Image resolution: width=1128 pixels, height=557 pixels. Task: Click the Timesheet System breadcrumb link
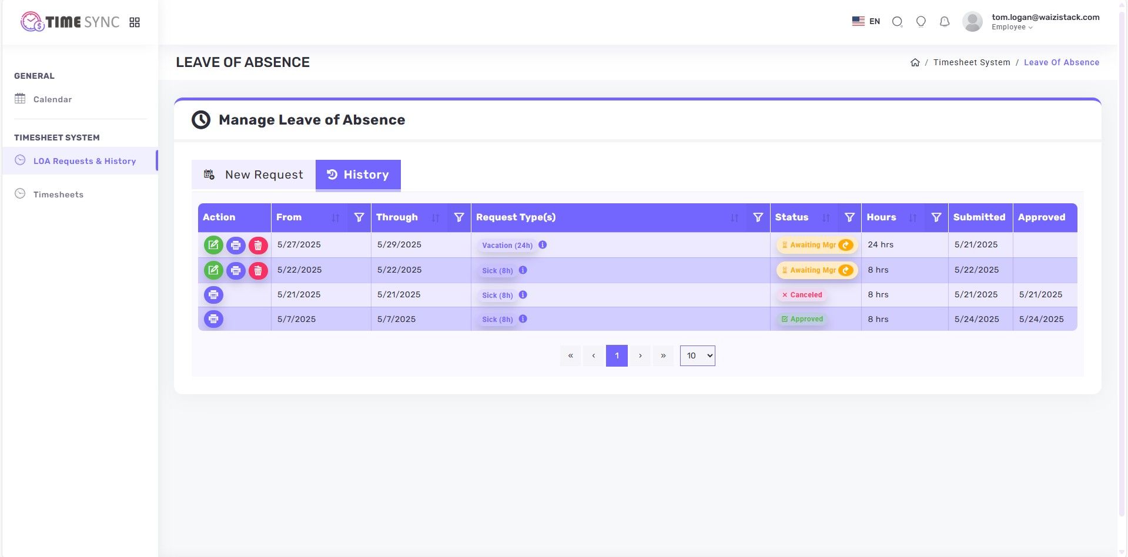[971, 62]
